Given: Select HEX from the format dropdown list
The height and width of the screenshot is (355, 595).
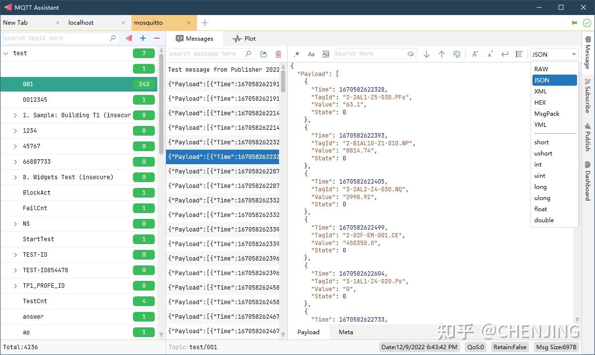Looking at the screenshot, I should click(x=541, y=102).
